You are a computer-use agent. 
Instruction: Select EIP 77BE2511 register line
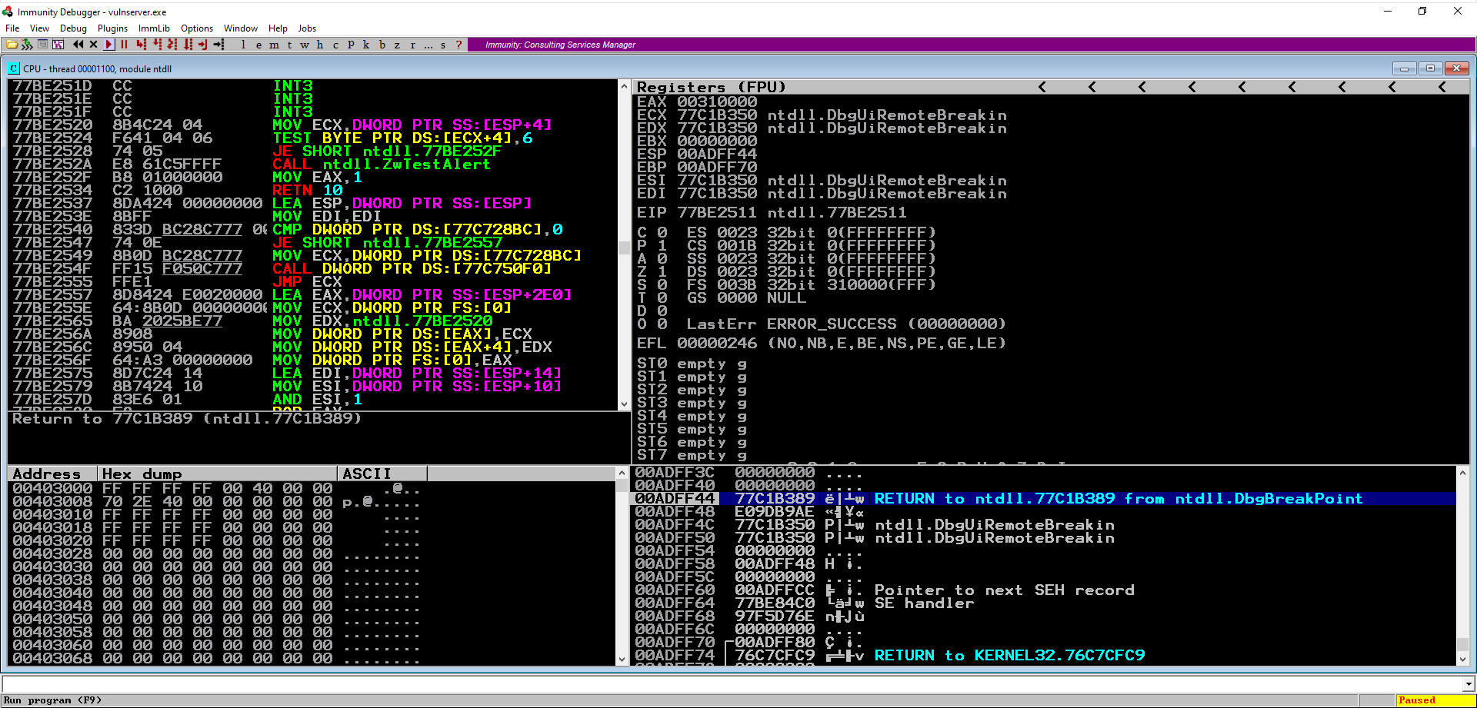772,212
